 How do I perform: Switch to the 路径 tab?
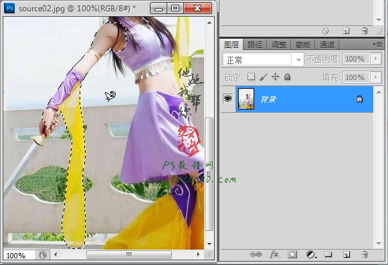pyautogui.click(x=255, y=45)
